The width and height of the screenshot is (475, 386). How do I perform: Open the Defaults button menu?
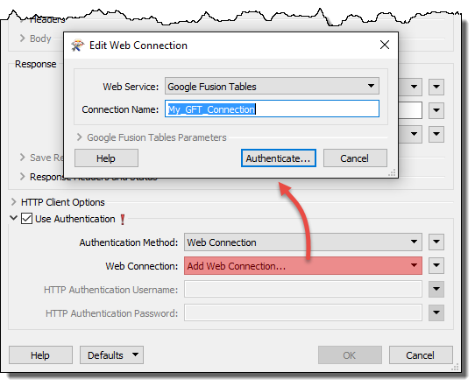point(111,355)
